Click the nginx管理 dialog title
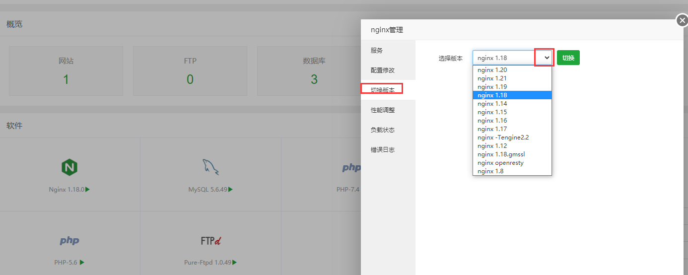Image resolution: width=688 pixels, height=275 pixels. [387, 30]
